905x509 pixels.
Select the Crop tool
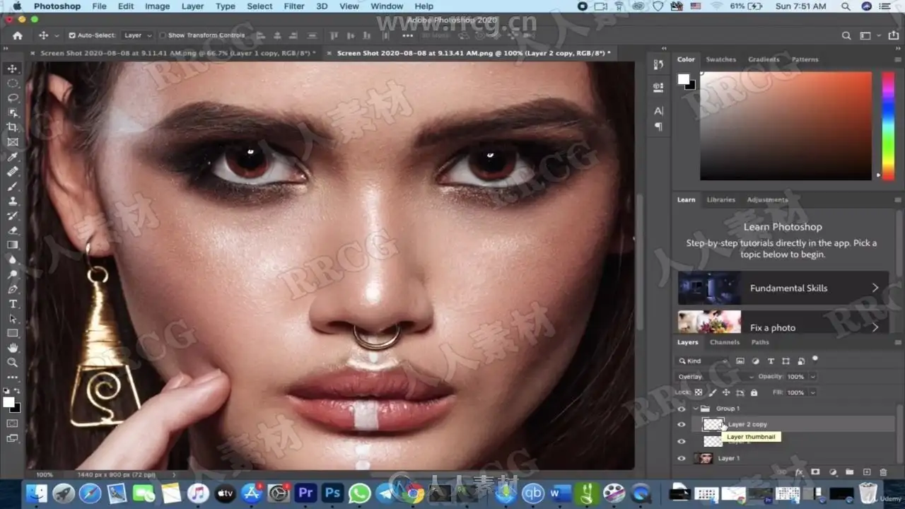click(x=12, y=127)
